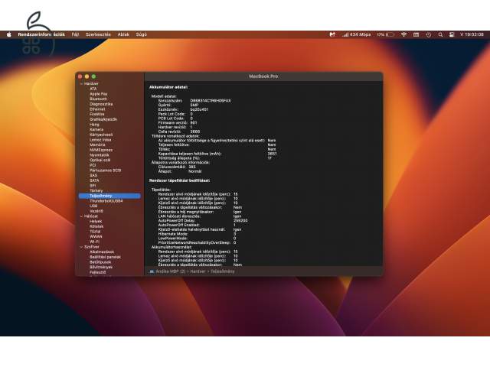Select Lemez írása in the sidebar
Image resolution: width=490 pixels, height=367 pixels.
(x=100, y=140)
